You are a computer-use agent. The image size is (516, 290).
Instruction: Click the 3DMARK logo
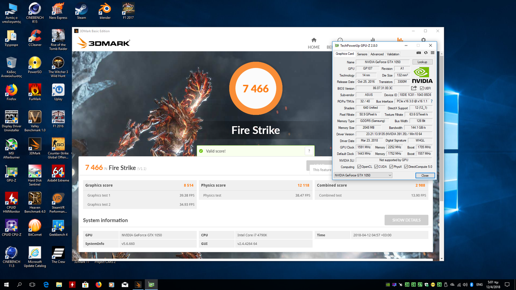tap(103, 43)
